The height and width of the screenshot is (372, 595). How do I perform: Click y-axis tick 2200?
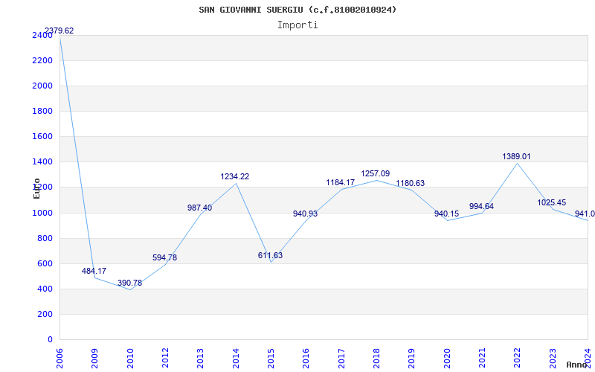tap(41, 61)
